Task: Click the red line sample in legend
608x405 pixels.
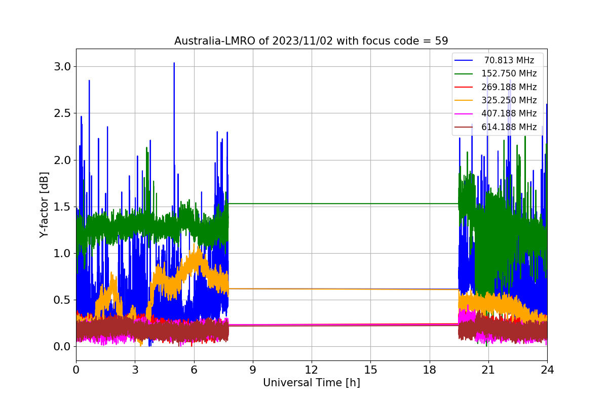Action: point(465,87)
